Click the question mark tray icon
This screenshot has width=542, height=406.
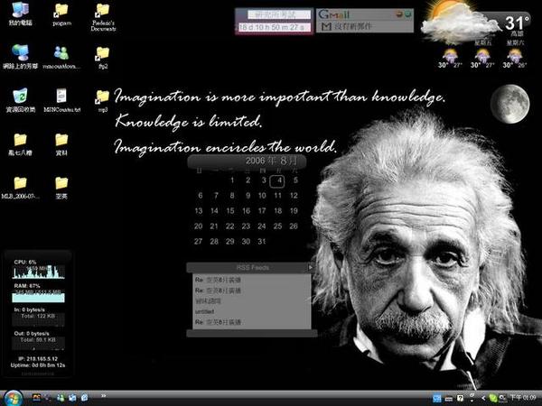(460, 398)
